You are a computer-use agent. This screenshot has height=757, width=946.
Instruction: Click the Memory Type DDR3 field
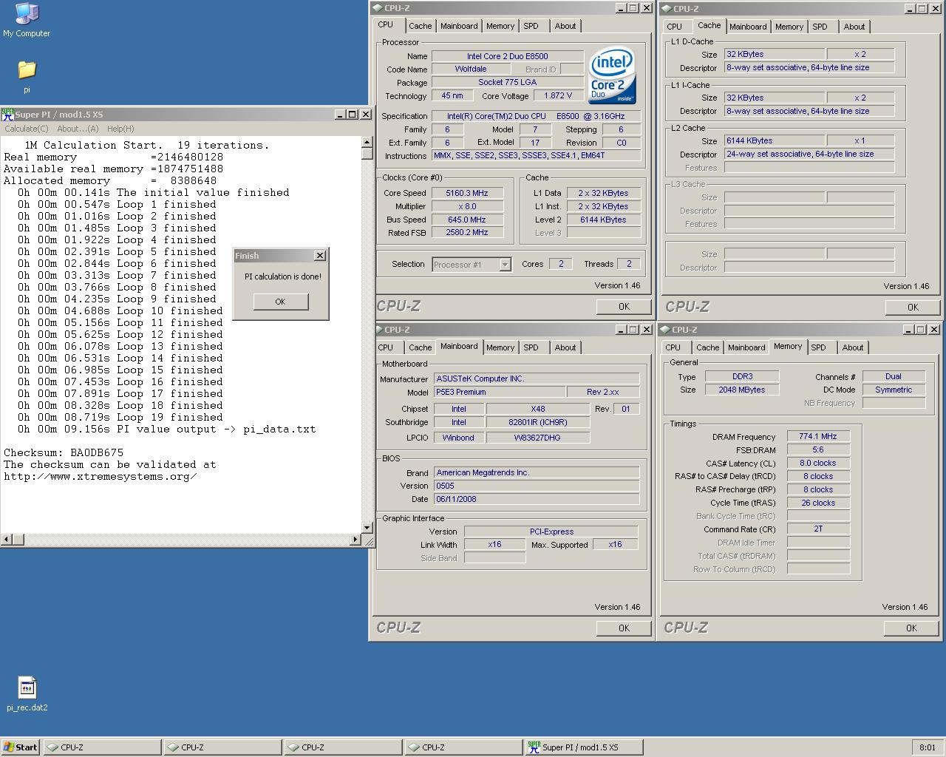742,376
